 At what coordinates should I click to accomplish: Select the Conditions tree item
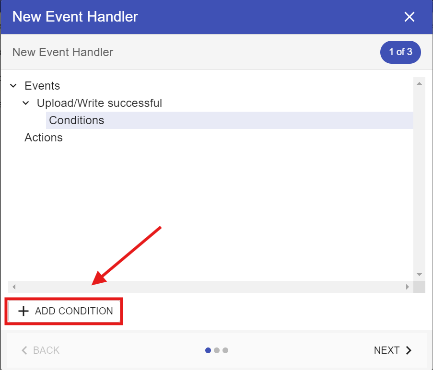[x=77, y=120]
